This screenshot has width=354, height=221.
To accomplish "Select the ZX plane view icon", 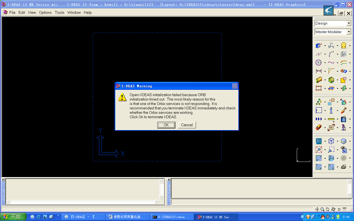I will (319, 158).
